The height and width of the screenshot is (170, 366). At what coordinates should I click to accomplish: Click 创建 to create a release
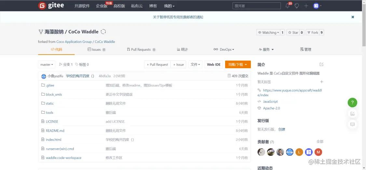coord(281,129)
